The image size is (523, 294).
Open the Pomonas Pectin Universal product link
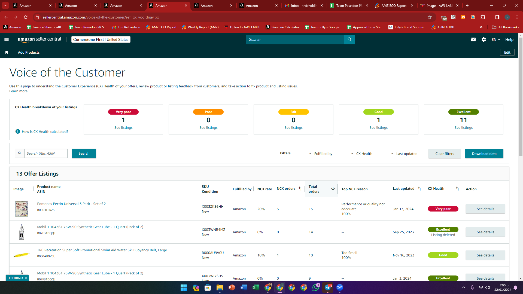click(71, 204)
